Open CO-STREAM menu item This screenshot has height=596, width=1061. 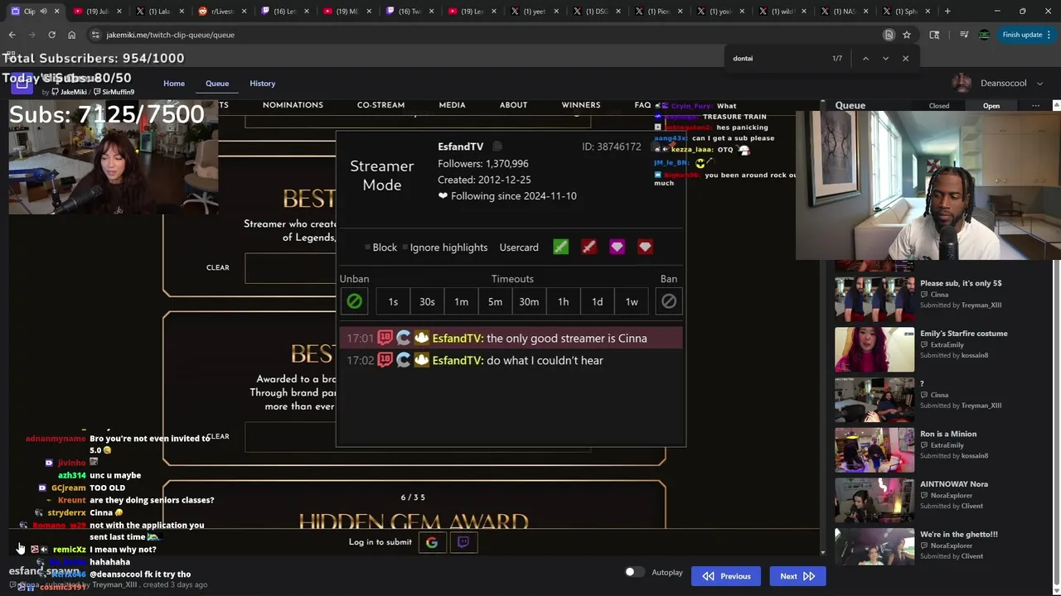(x=380, y=105)
